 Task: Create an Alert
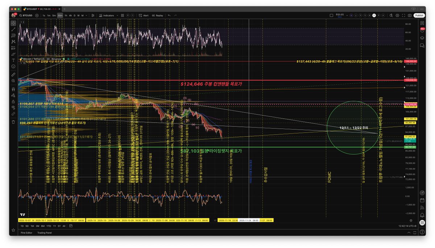[144, 16]
